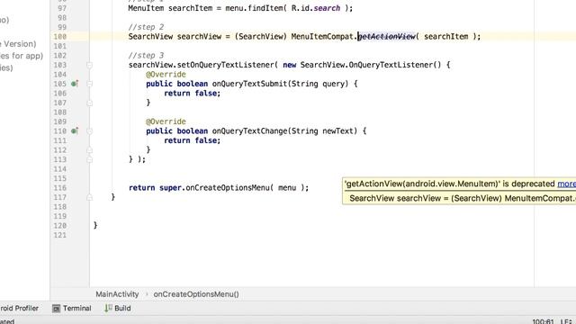Click the Terminal tab icon

pos(56,309)
